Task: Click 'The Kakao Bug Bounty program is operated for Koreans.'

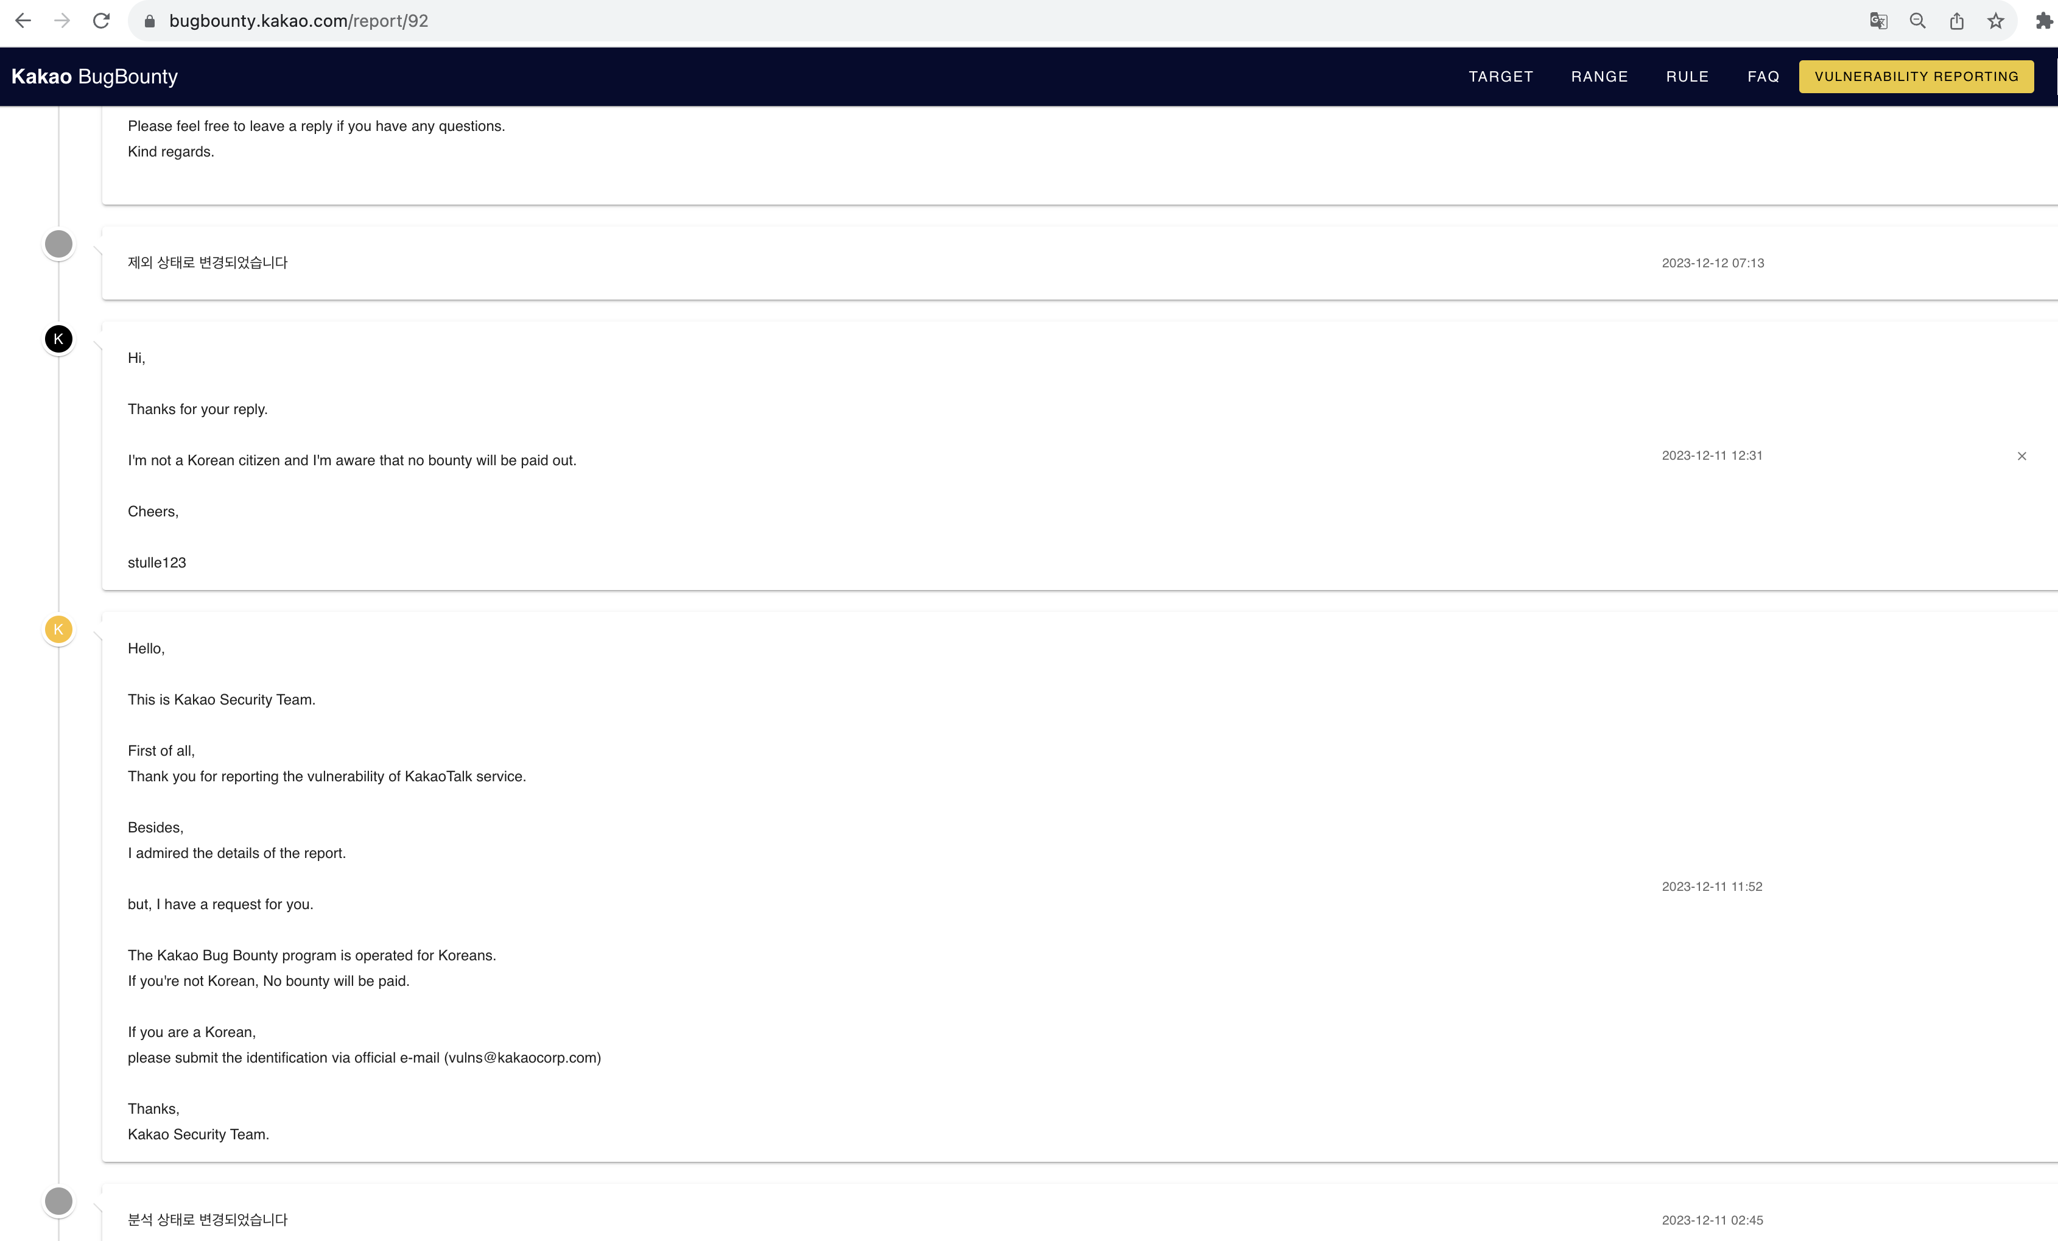Action: (x=312, y=955)
